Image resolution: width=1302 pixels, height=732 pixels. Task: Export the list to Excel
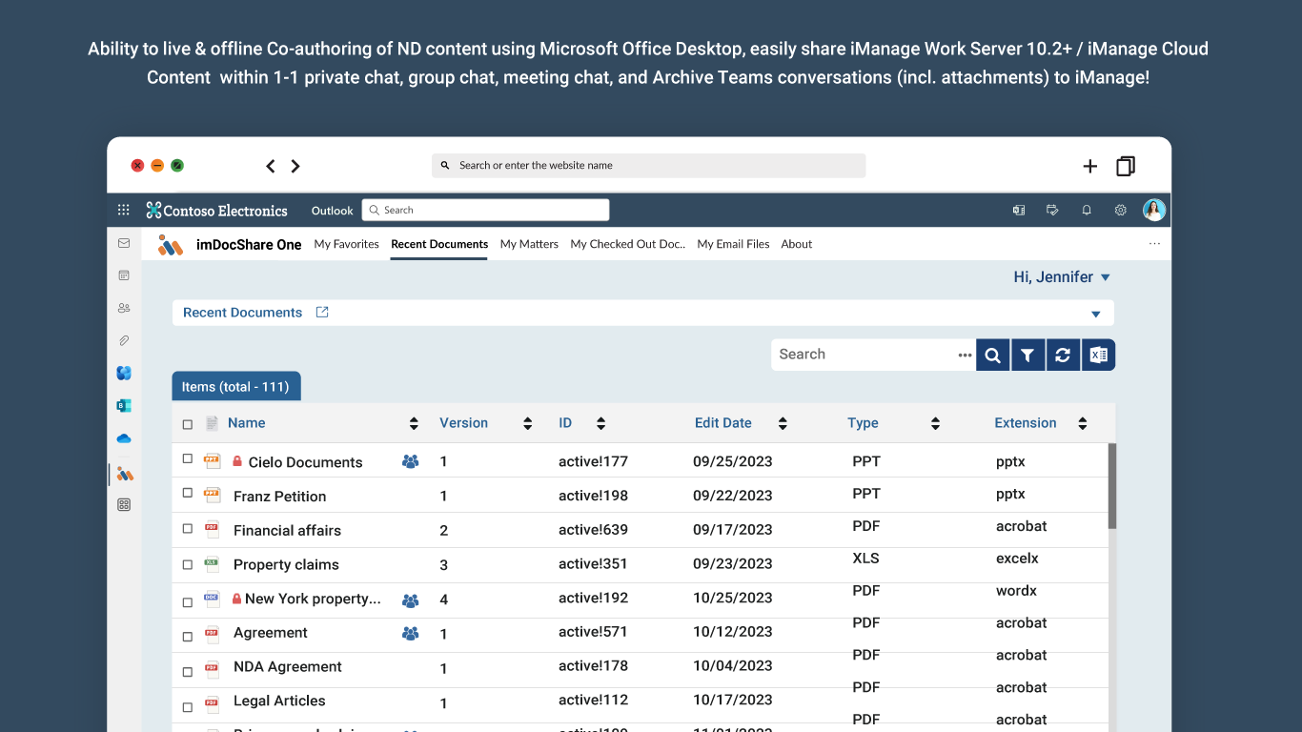coord(1098,355)
